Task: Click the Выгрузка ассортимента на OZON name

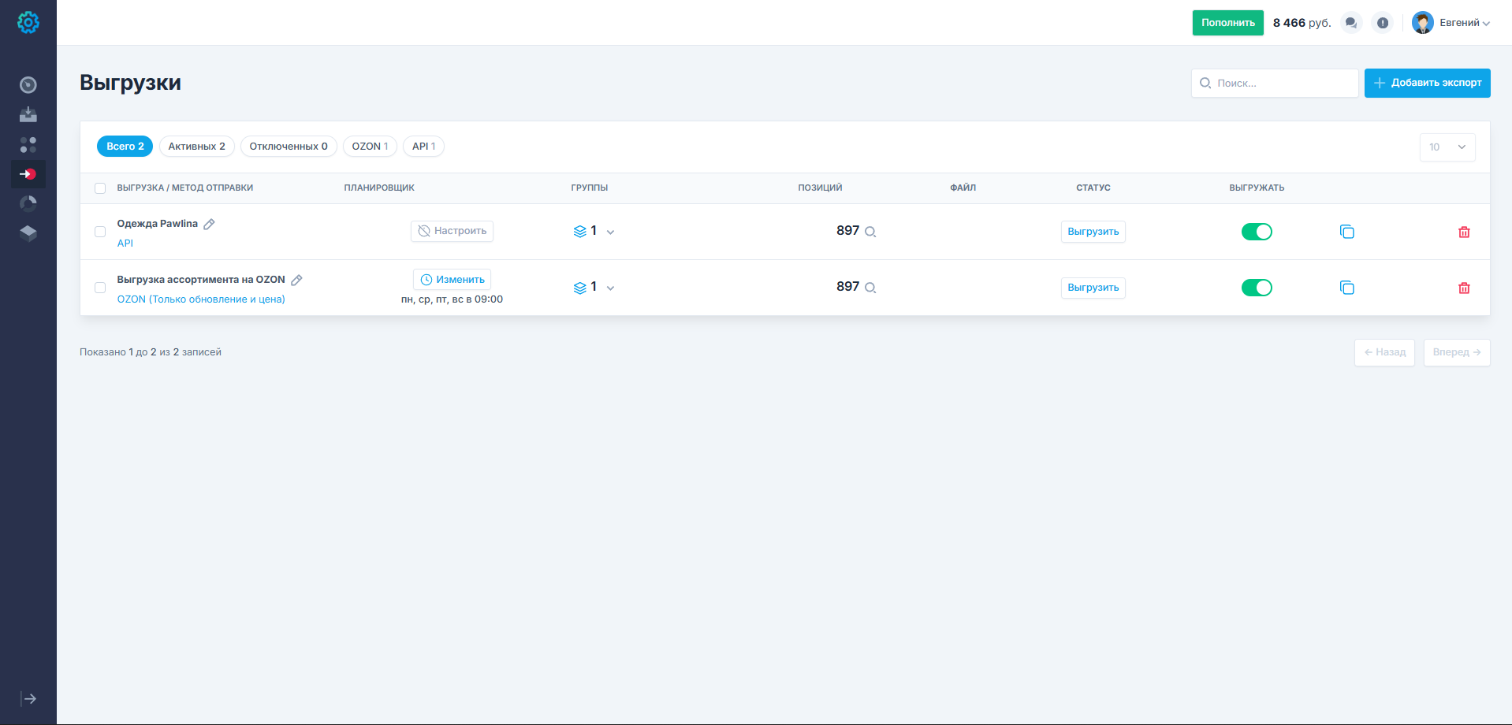Action: [x=201, y=280]
